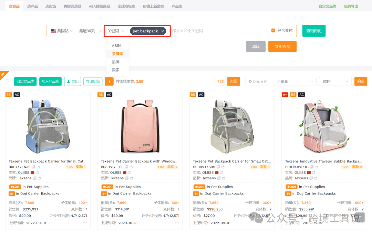
Task: Choose 品牌 from the search type list
Action: pos(117,62)
